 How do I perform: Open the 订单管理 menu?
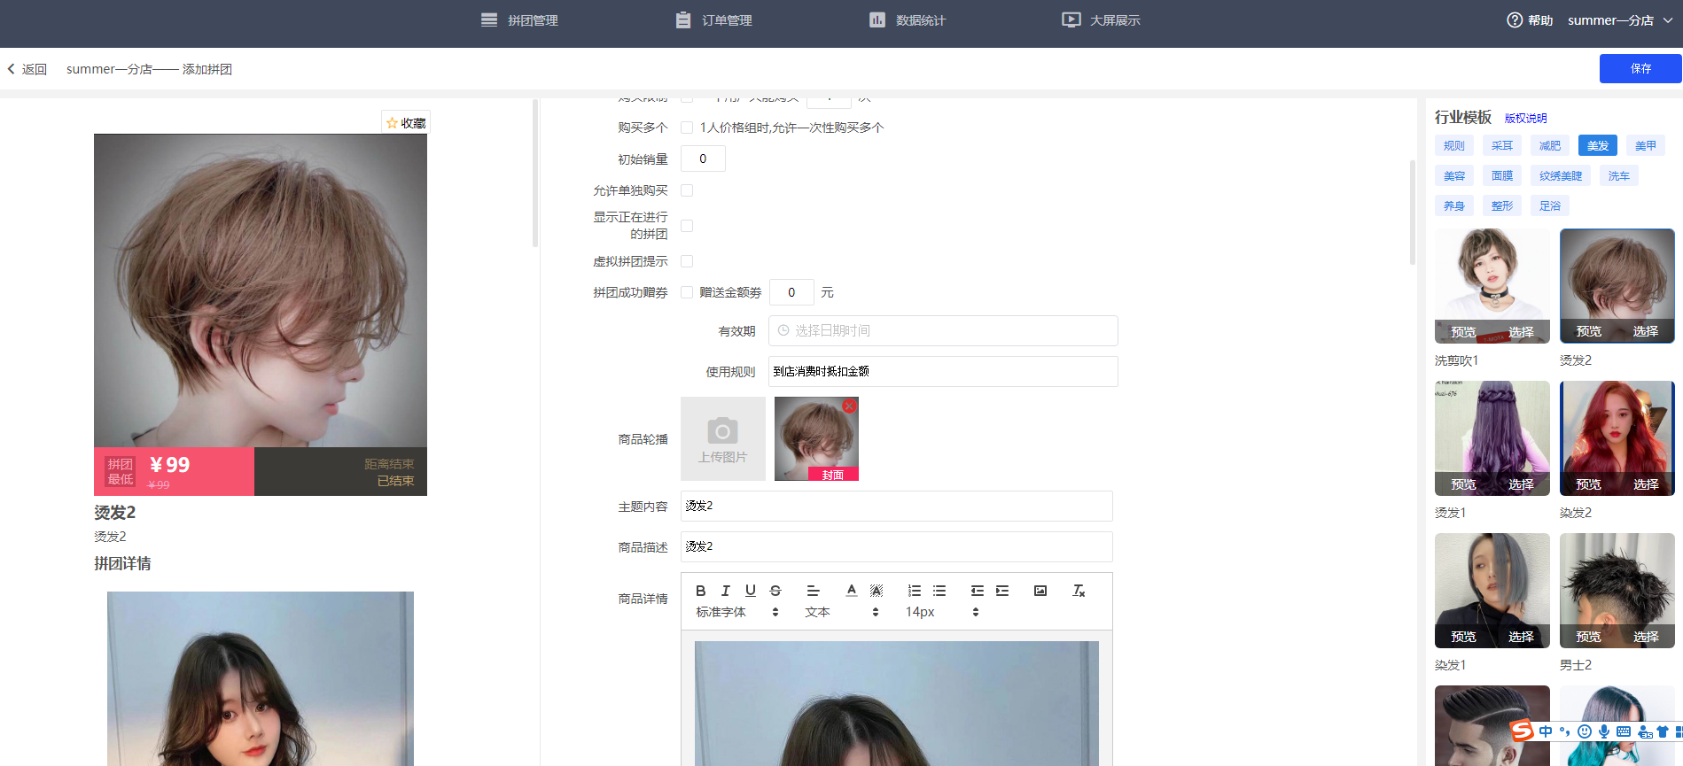point(713,20)
